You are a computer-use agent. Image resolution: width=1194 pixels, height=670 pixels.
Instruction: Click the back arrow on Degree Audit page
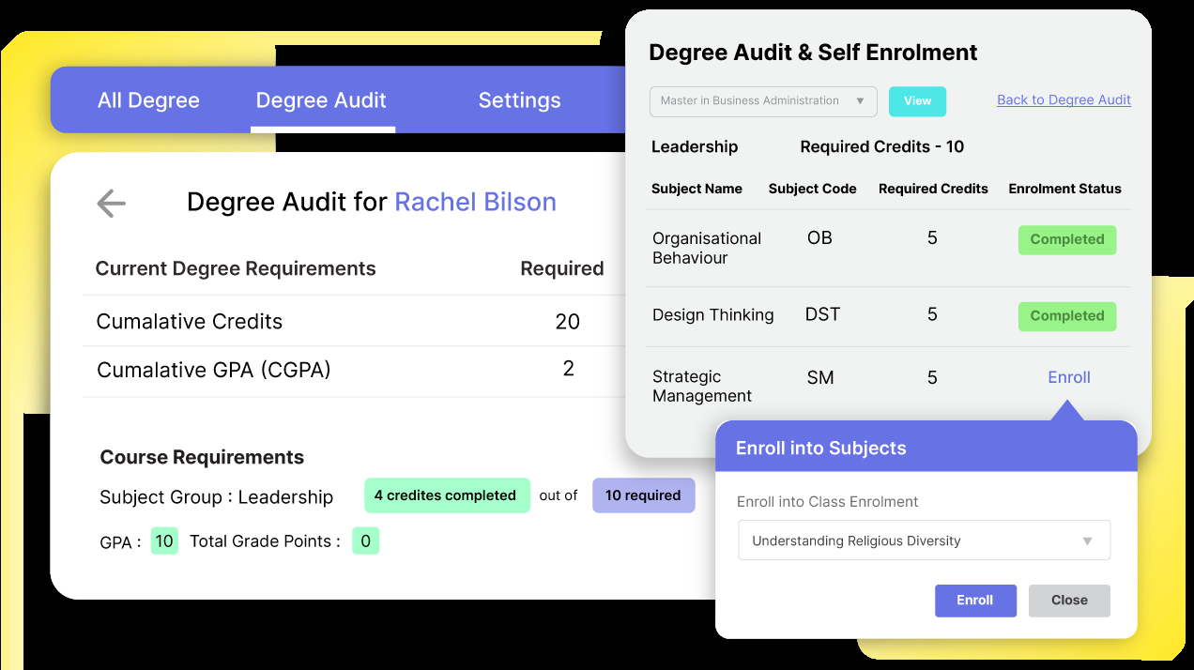coord(111,203)
